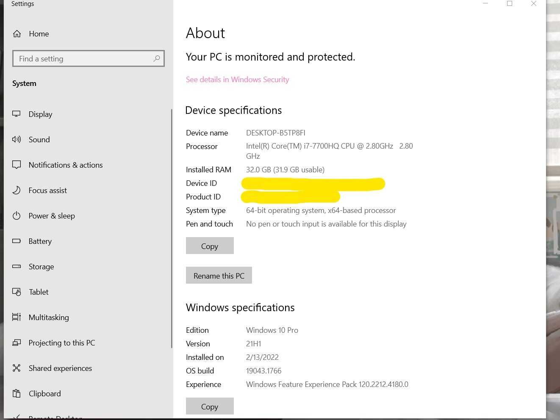560x420 pixels.
Task: Click the No pen or touch input text
Action: 326,224
